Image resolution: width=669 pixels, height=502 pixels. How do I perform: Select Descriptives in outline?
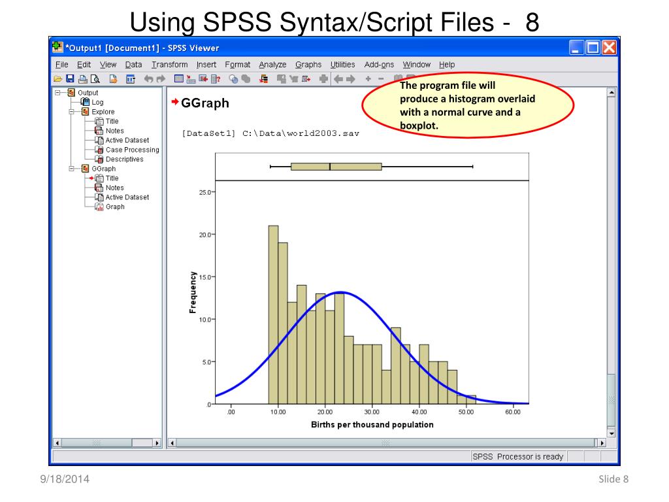tap(124, 159)
